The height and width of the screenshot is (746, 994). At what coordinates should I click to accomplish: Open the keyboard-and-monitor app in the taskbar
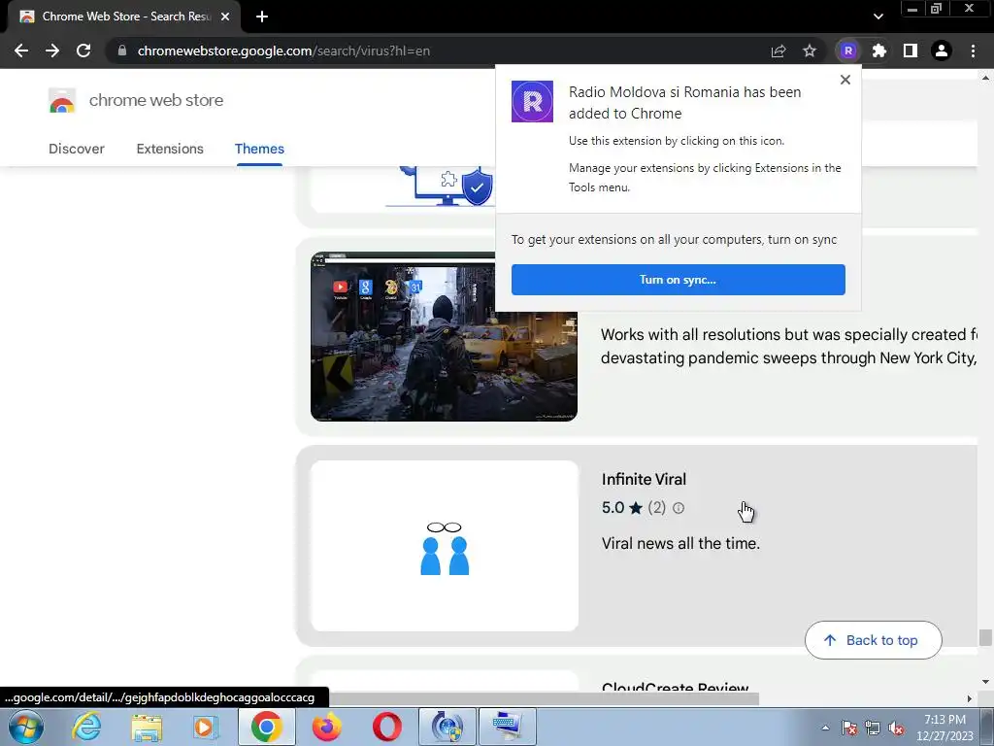507,727
